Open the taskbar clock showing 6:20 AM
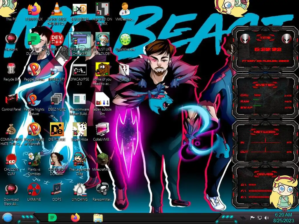This screenshot has height=224, width=299. (283, 218)
